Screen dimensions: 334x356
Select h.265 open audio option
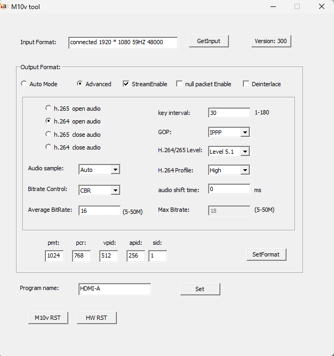[x=49, y=109]
